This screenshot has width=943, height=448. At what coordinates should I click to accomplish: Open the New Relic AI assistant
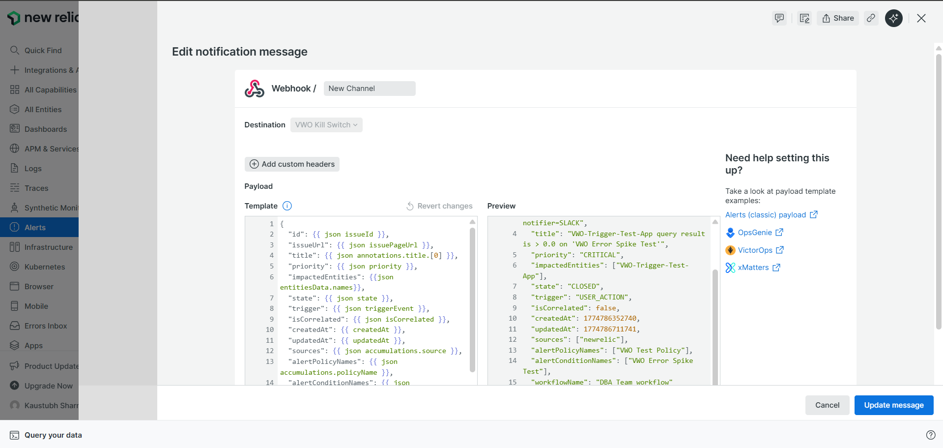[894, 18]
